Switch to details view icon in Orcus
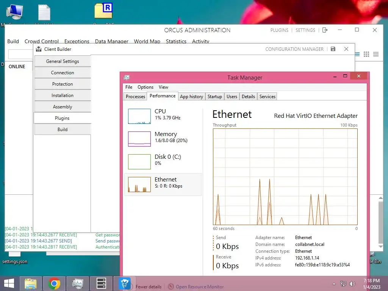The width and height of the screenshot is (388, 291). pyautogui.click(x=376, y=54)
